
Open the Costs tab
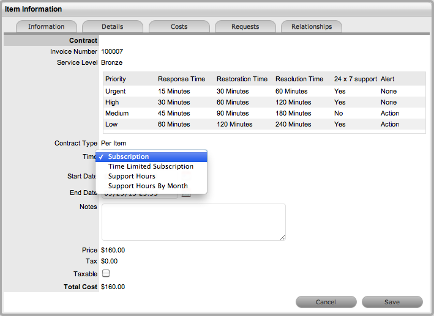[x=179, y=26]
